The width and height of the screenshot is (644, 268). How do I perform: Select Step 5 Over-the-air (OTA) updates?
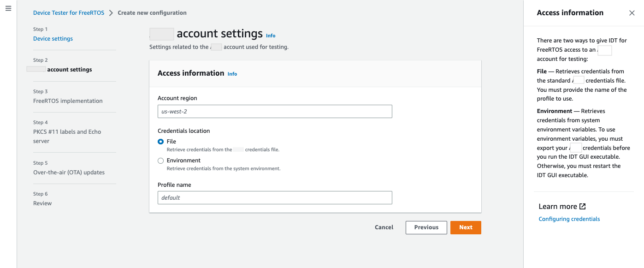pos(69,173)
